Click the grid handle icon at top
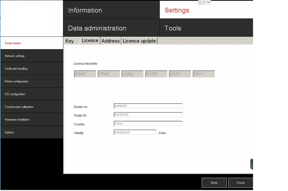 point(200,2)
